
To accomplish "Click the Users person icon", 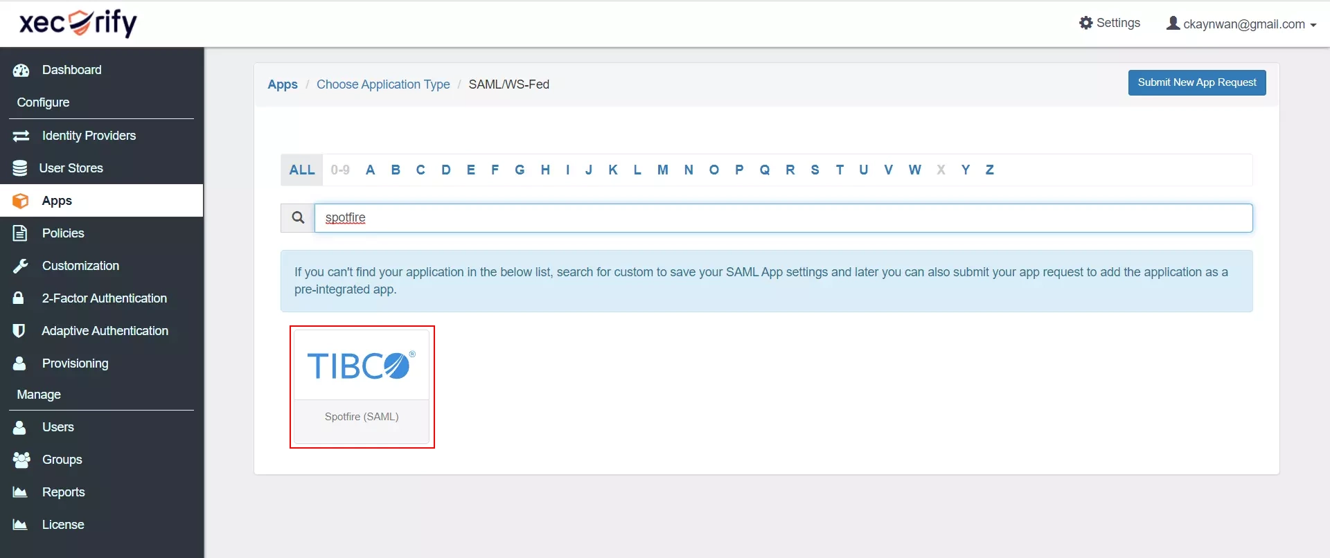I will pyautogui.click(x=19, y=427).
